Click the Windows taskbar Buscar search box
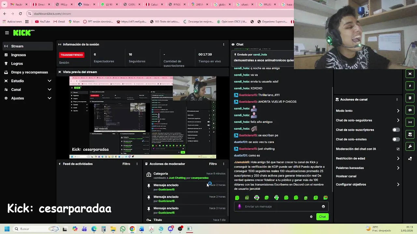This screenshot has height=234, width=417. click(36, 229)
